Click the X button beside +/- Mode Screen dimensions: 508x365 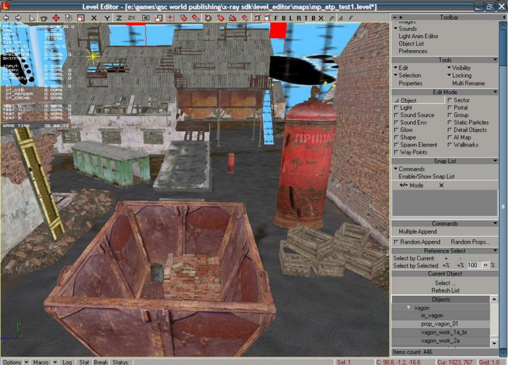pos(441,185)
